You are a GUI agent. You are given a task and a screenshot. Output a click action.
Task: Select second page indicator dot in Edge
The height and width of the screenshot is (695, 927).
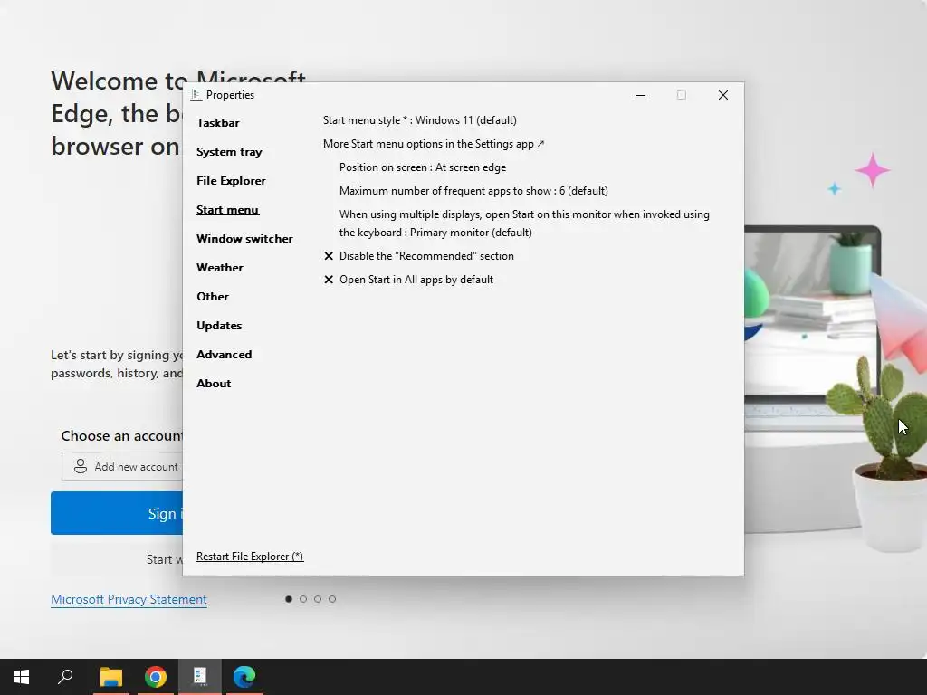(303, 599)
